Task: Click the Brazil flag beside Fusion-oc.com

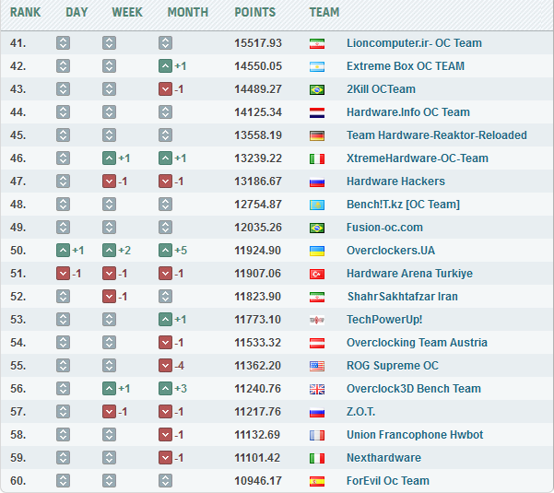Action: click(x=317, y=228)
